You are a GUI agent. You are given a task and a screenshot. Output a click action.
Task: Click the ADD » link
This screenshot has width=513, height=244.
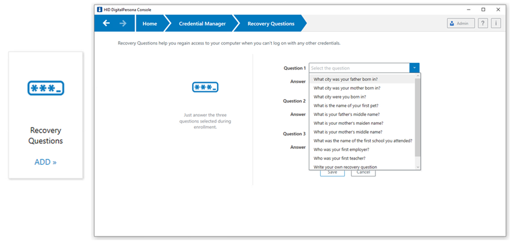pos(46,162)
